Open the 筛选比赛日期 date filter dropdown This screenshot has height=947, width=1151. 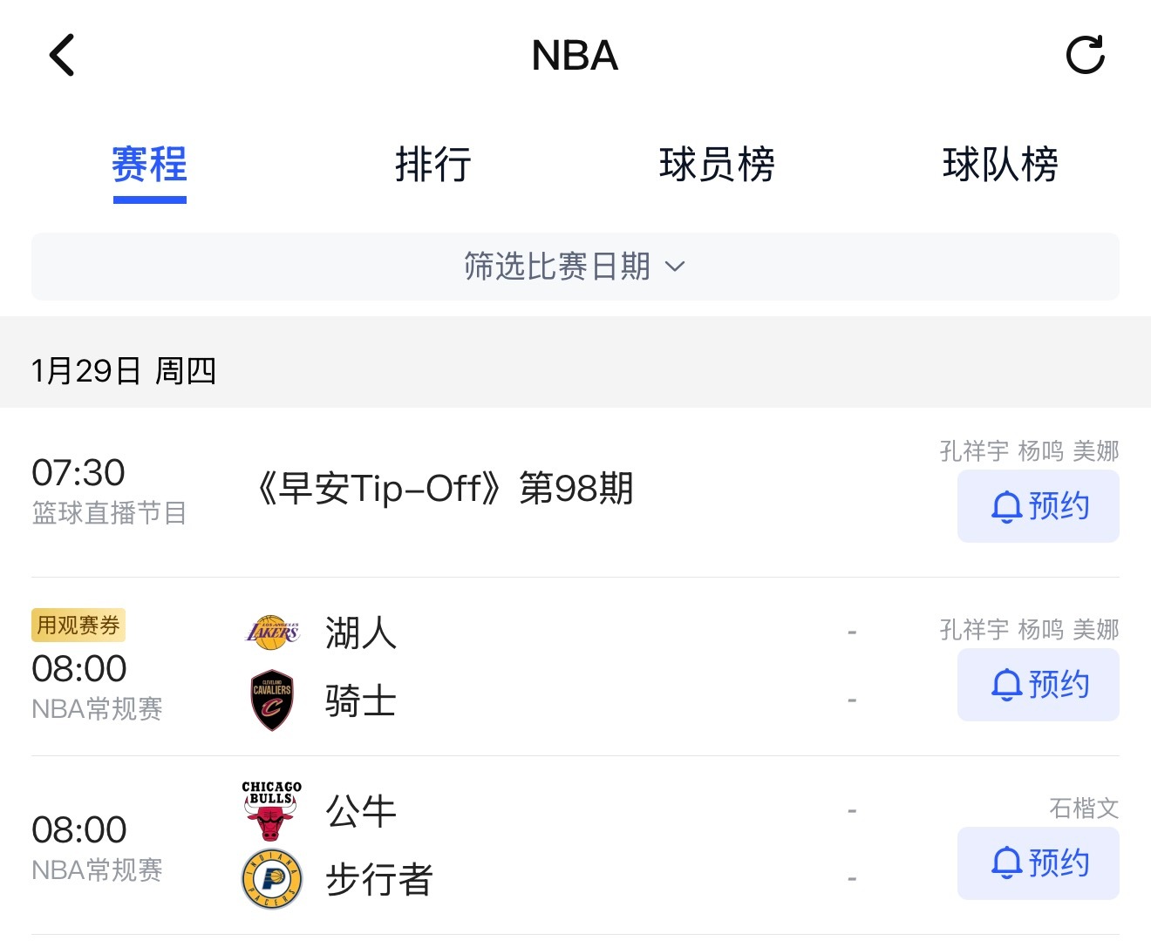[x=575, y=267]
